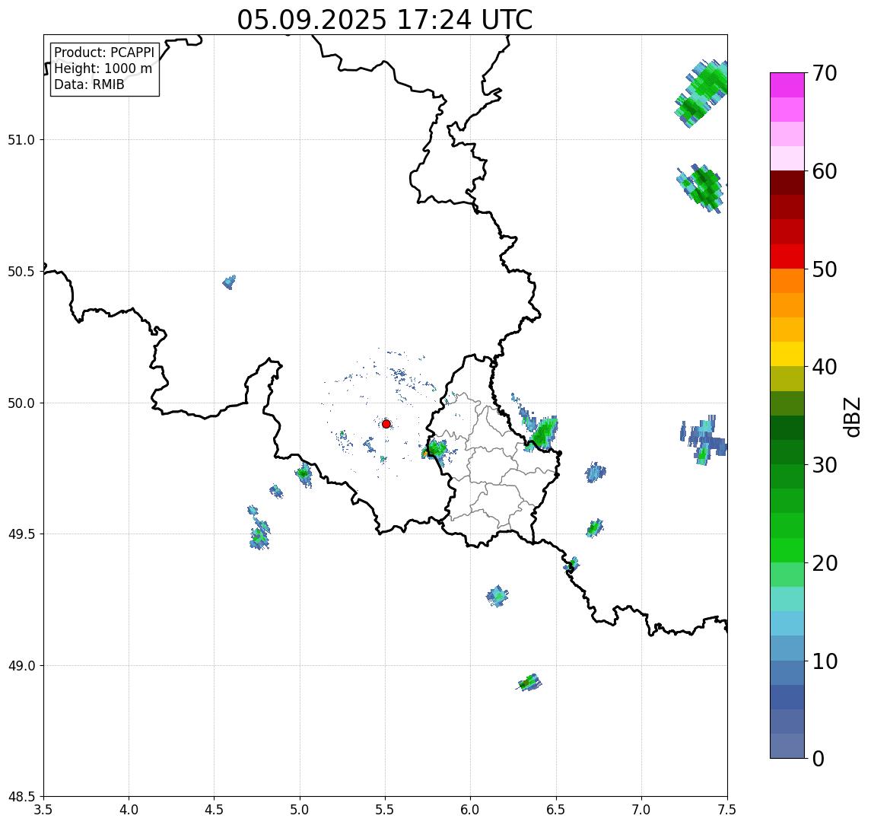Click the longitude axis label 7.0
The width and height of the screenshot is (871, 825).
click(641, 810)
